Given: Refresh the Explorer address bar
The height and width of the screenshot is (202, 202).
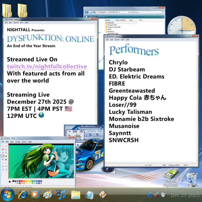Looking at the screenshot, I should pyautogui.click(x=132, y=12).
